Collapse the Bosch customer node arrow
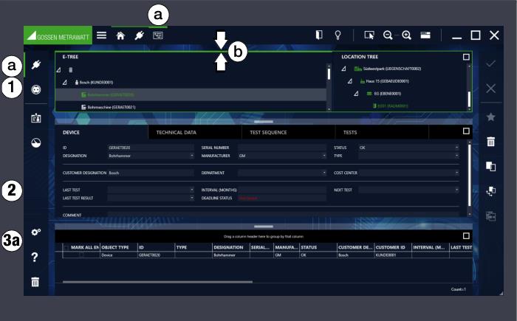Image resolution: width=517 pixels, height=321 pixels. pyautogui.click(x=65, y=82)
